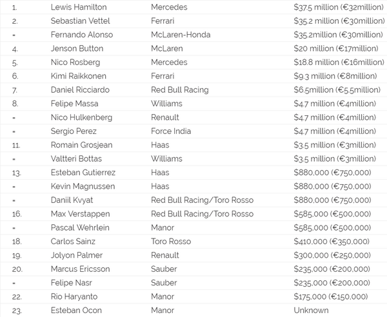The image size is (387, 317).
Task: Click the $37.5 million salary figure
Action: click(x=339, y=7)
